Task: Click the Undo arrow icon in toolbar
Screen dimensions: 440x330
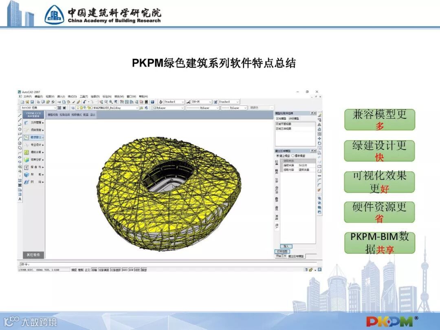Action: pyautogui.click(x=84, y=102)
